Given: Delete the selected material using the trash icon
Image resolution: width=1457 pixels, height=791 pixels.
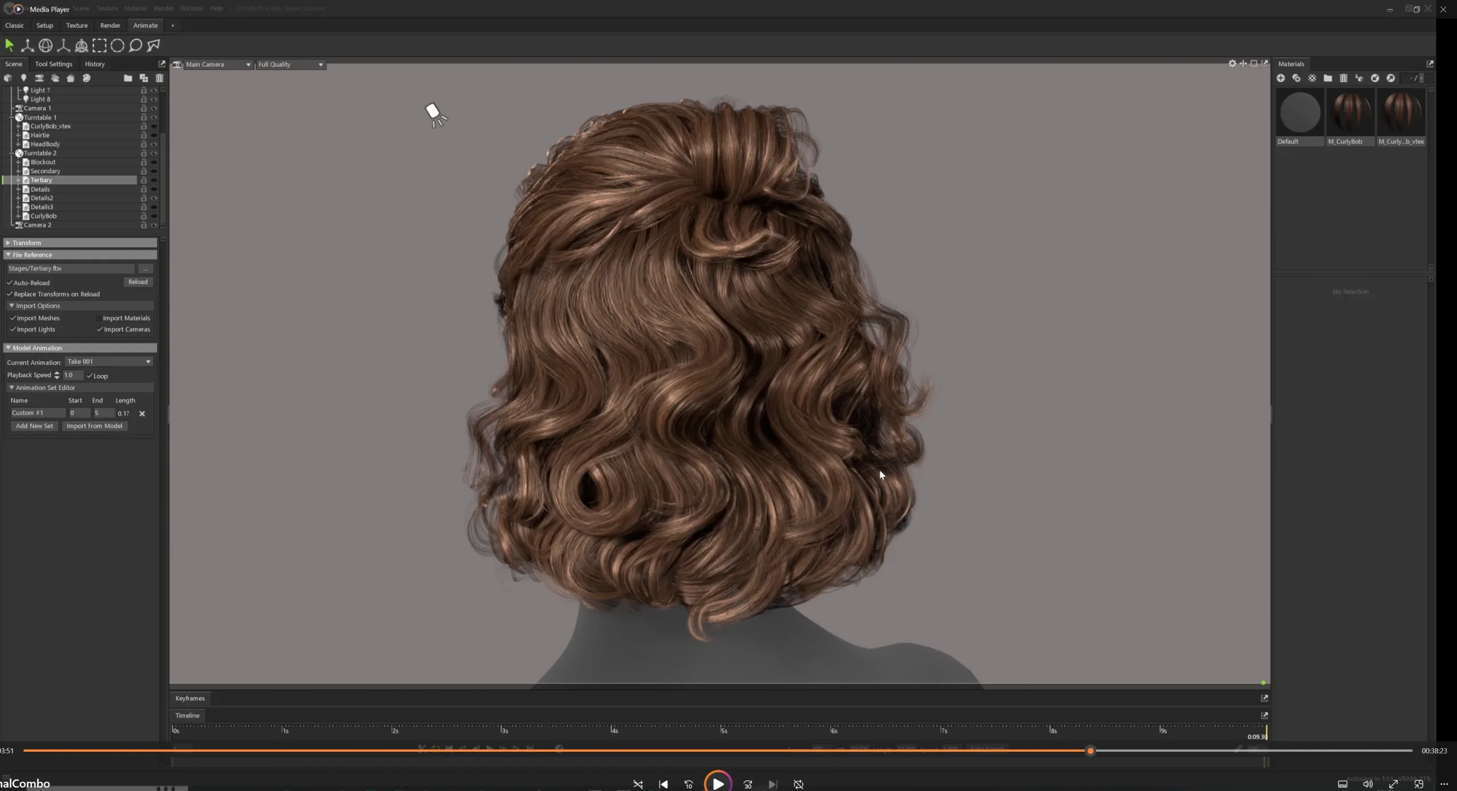Looking at the screenshot, I should coord(1344,78).
